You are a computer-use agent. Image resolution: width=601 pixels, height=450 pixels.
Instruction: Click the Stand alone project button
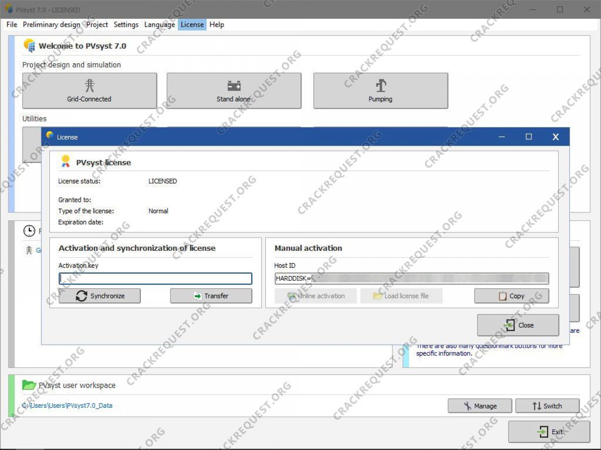(234, 90)
